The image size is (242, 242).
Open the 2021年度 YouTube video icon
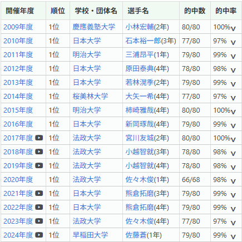tap(39, 193)
